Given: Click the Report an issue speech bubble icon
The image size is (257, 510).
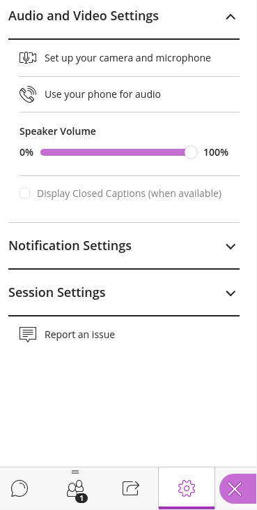Looking at the screenshot, I should tap(28, 335).
